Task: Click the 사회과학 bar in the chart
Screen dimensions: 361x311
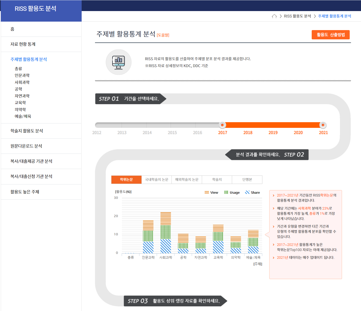Action: (166, 233)
